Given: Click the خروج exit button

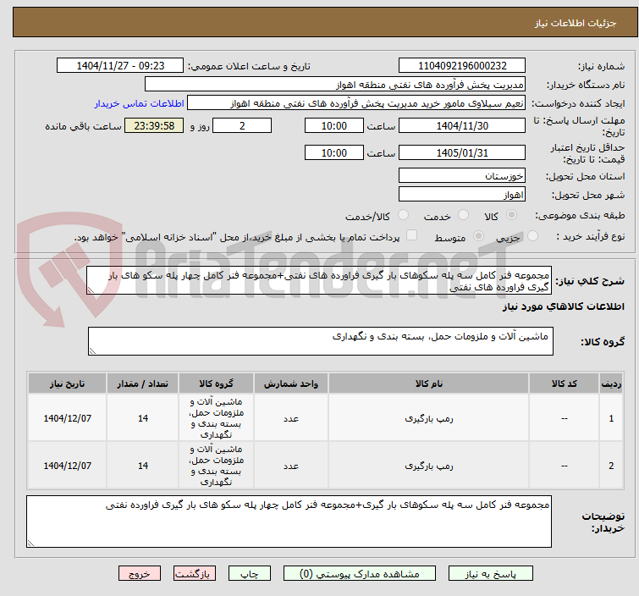Looking at the screenshot, I should [140, 573].
